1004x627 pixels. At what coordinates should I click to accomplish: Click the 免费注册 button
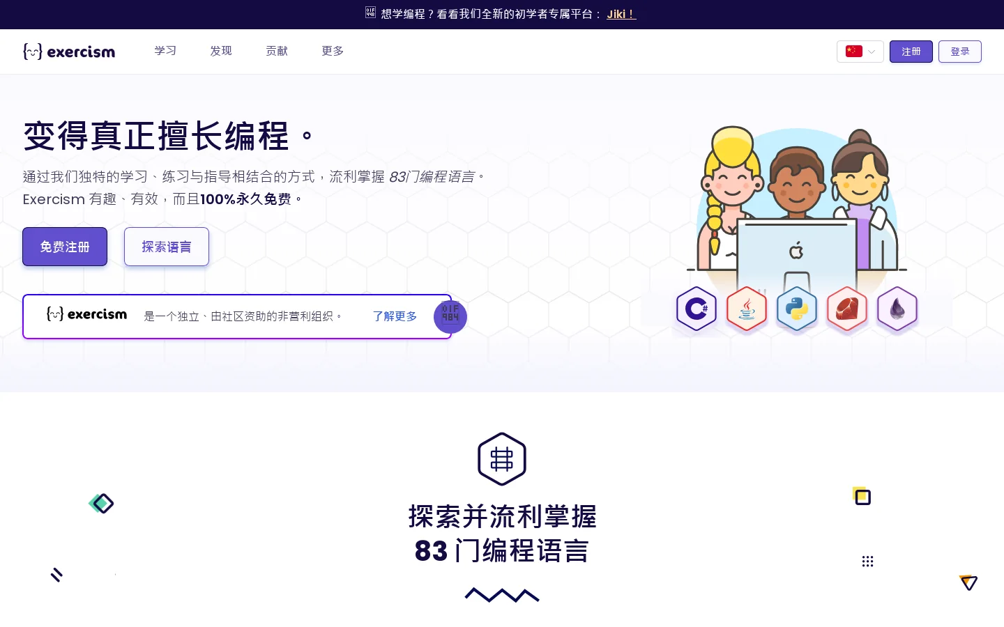tap(65, 247)
